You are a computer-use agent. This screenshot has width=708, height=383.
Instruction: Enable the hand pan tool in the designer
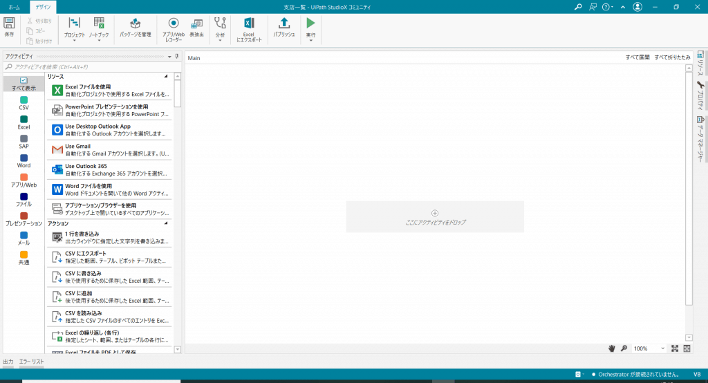coord(612,348)
